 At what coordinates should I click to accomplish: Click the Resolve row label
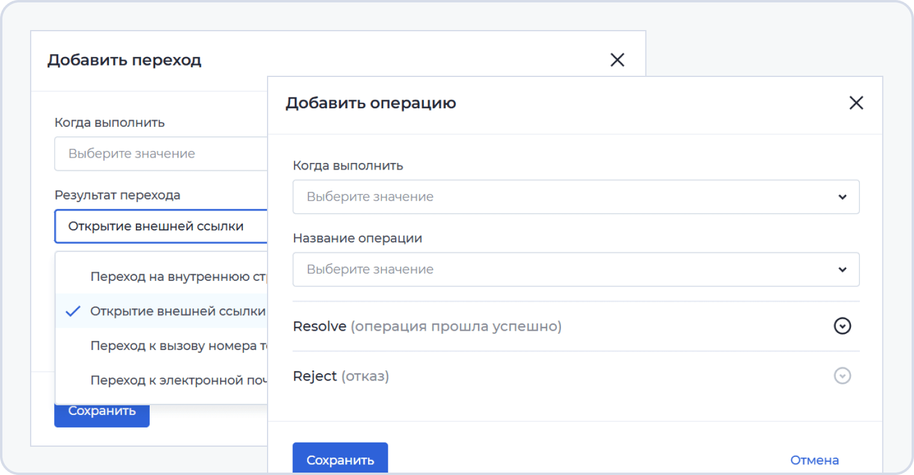pyautogui.click(x=319, y=326)
